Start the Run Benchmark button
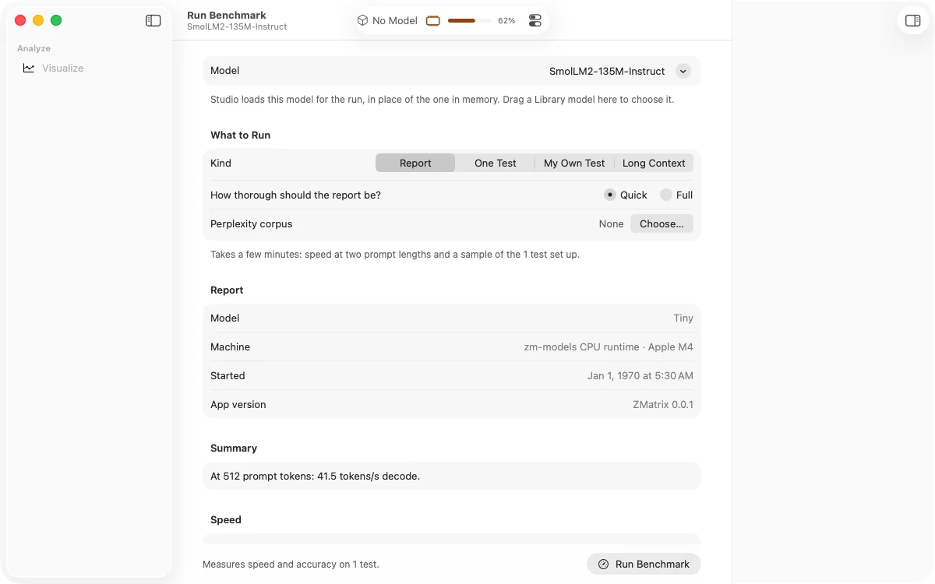Screen dimensions: 935x584 coord(644,565)
